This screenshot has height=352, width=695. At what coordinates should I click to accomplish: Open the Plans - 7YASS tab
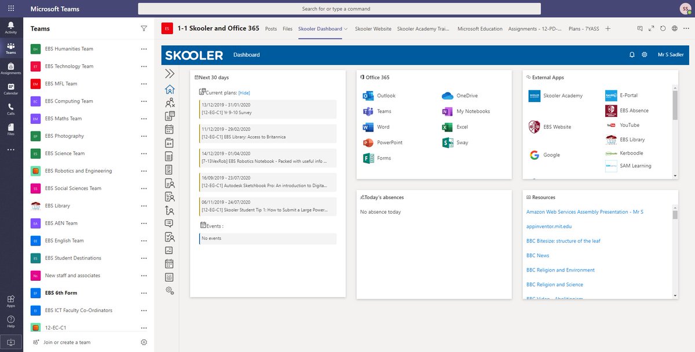coord(583,29)
